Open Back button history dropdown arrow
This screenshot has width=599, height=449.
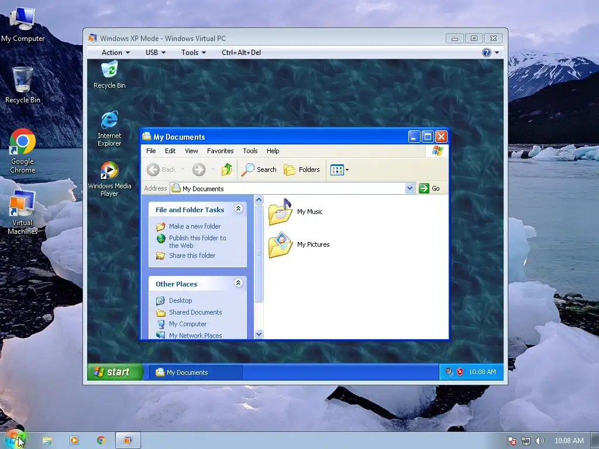pyautogui.click(x=183, y=169)
